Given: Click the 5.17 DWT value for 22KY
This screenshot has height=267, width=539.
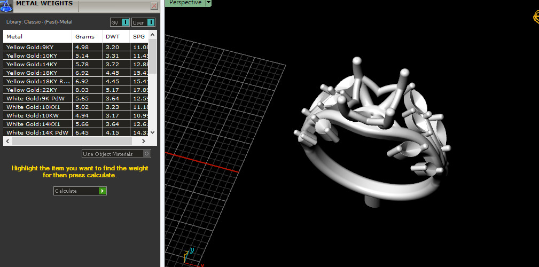Looking at the screenshot, I should (112, 90).
